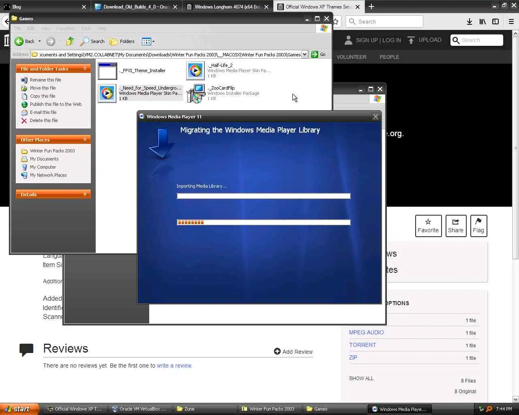Click the UPLOAD button on archive page
The image size is (519, 415).
click(x=425, y=40)
